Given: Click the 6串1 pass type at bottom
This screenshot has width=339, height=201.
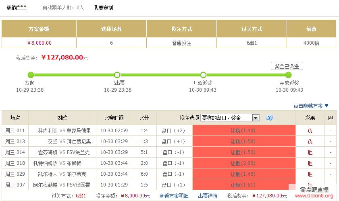Looking at the screenshot, I should click(x=81, y=196).
